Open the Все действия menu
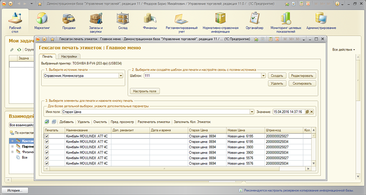This screenshot has width=366, height=195. 343,50
